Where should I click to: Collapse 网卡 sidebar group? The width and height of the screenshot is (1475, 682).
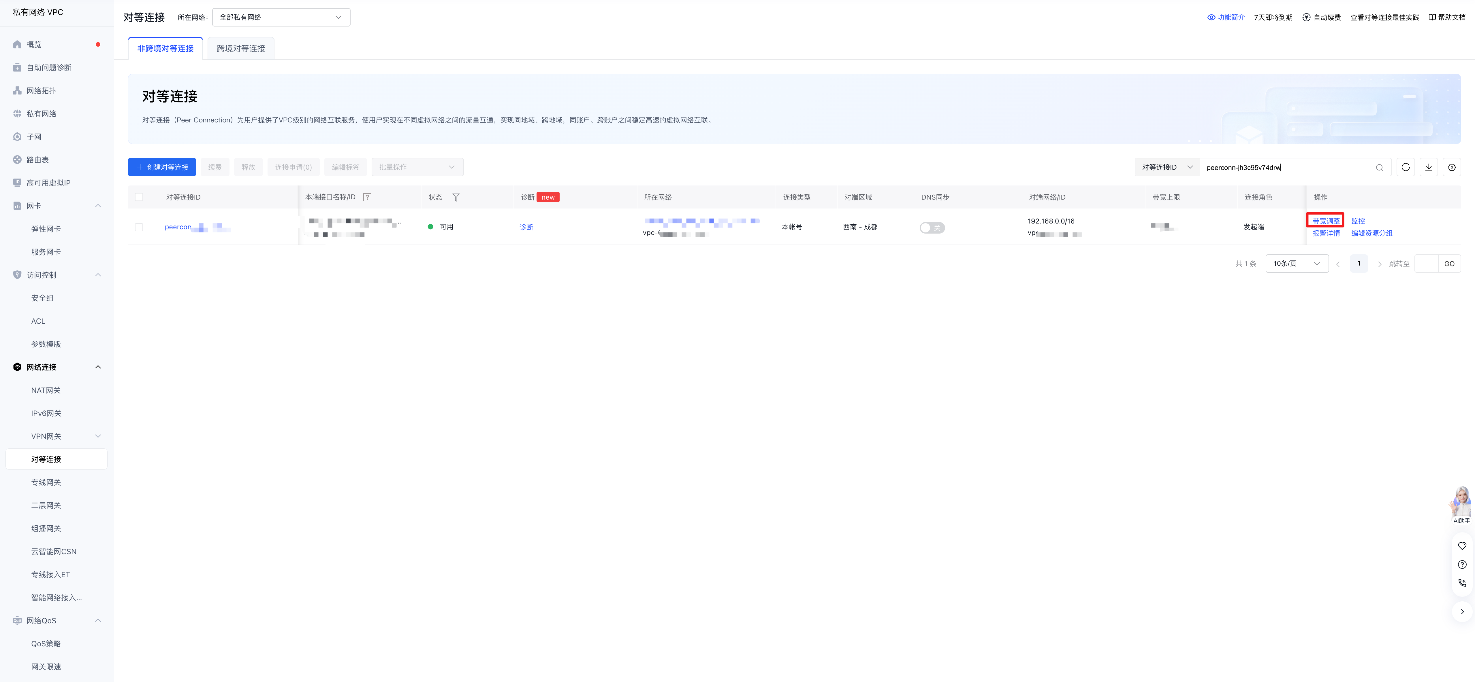click(x=98, y=206)
